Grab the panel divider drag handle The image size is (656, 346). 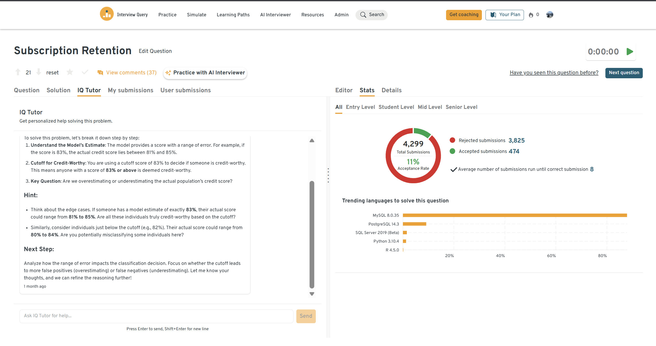coord(328,175)
